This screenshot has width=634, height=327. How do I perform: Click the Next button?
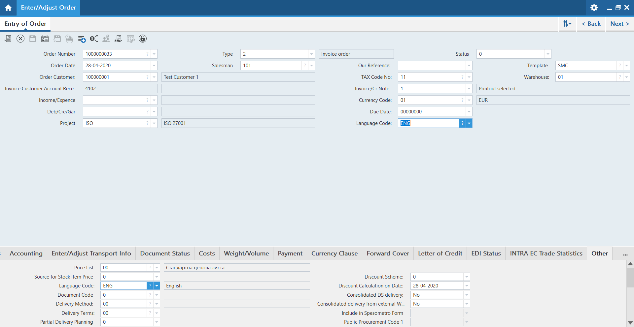(619, 24)
